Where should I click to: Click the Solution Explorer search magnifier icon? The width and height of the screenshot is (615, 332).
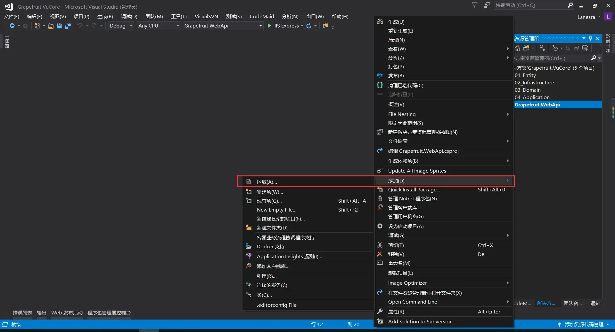click(594, 58)
